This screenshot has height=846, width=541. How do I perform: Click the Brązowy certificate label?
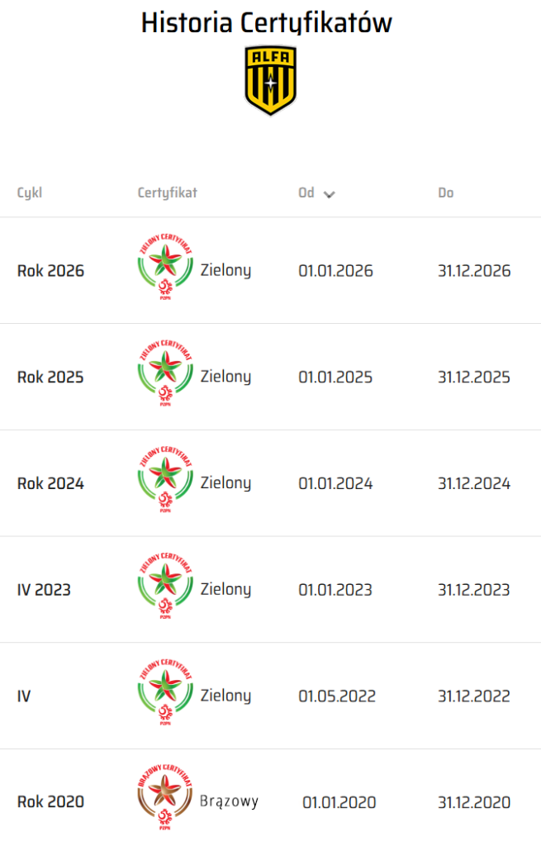(x=229, y=801)
